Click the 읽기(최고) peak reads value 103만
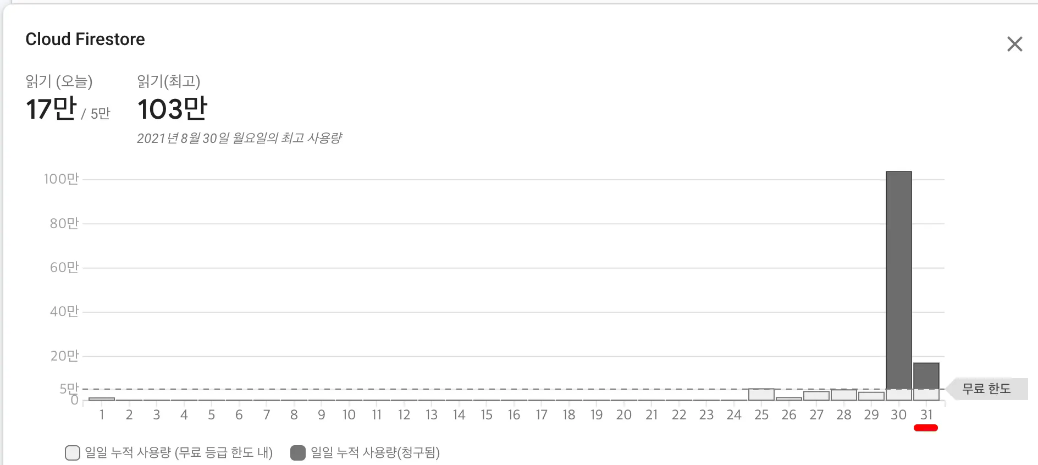1038x465 pixels. [x=172, y=109]
